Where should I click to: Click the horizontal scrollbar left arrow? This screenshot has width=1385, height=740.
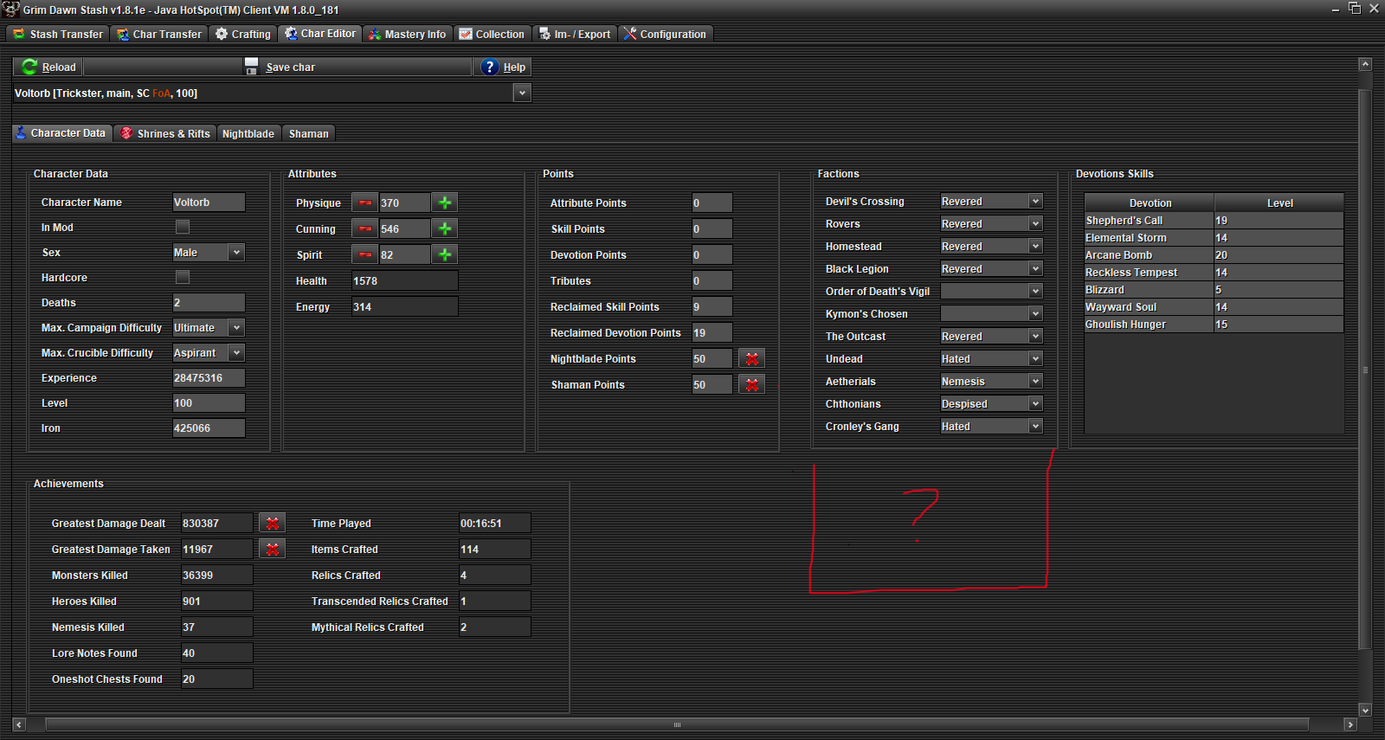19,724
